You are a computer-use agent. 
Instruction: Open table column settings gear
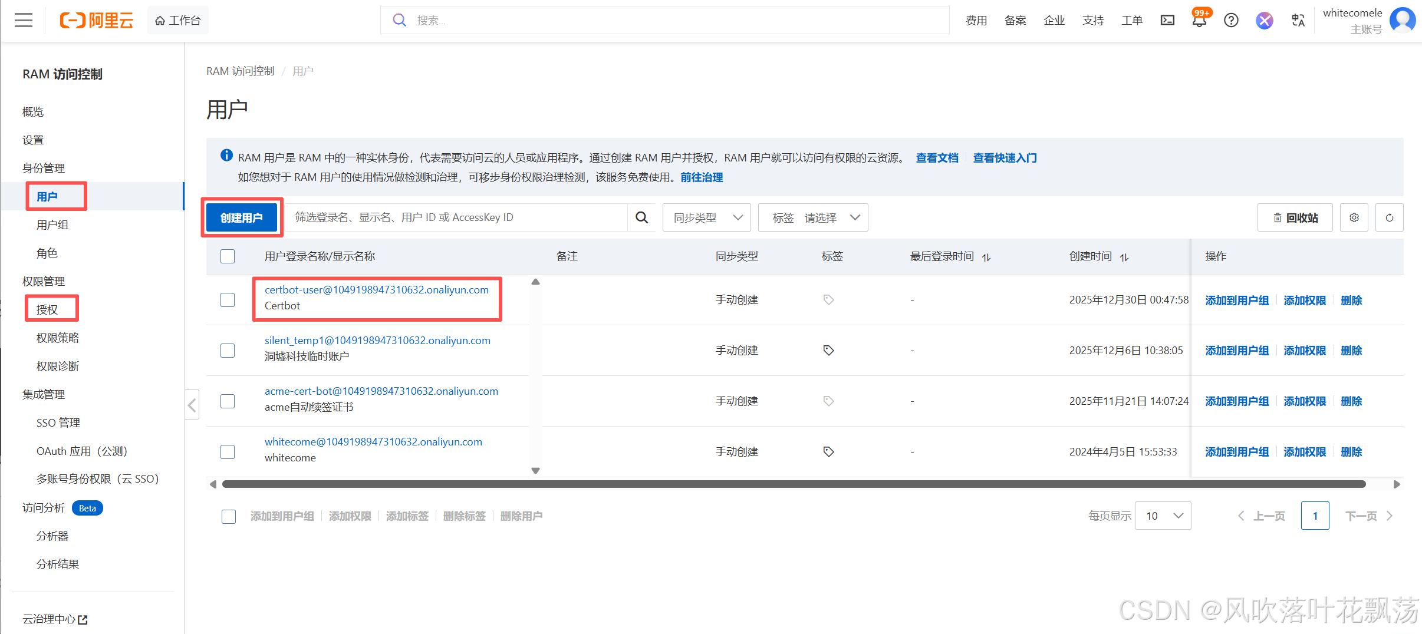point(1354,217)
